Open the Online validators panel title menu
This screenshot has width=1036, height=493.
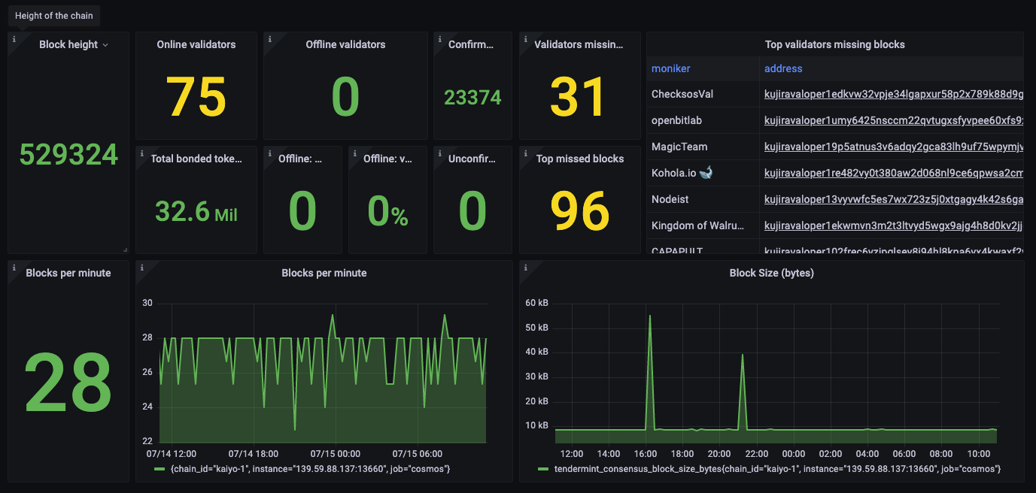pos(196,44)
